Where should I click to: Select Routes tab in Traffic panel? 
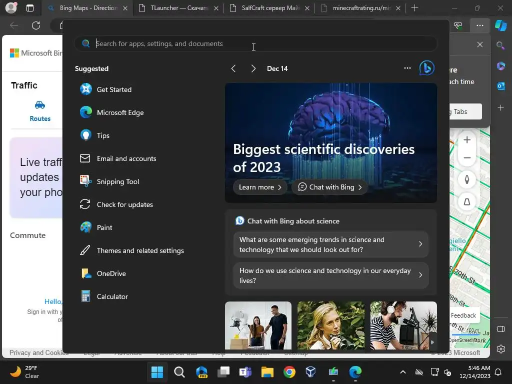point(40,111)
